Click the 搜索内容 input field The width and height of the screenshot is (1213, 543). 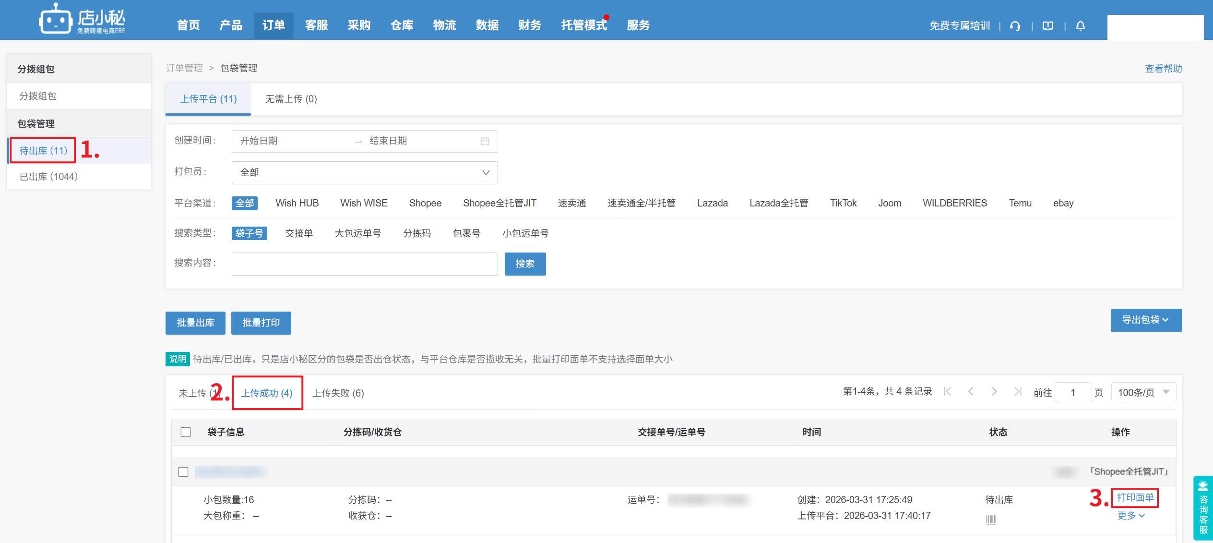point(364,264)
